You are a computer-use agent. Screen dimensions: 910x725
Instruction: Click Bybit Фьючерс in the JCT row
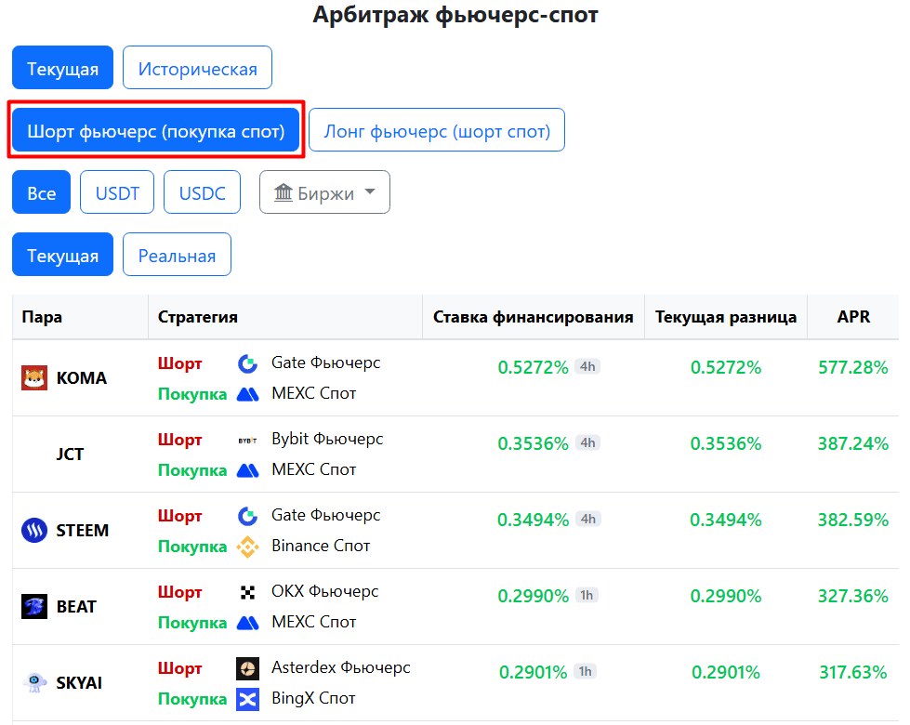(x=327, y=440)
